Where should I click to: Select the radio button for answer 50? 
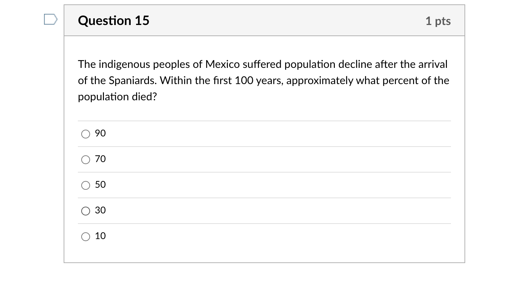(x=86, y=185)
